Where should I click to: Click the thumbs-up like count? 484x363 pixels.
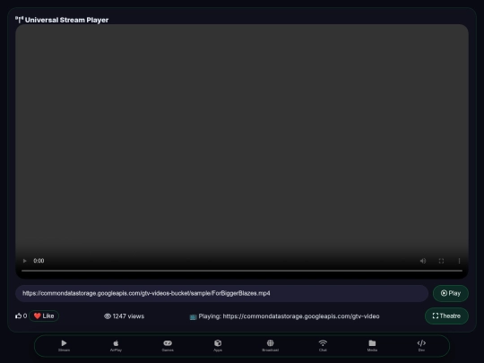[21, 315]
